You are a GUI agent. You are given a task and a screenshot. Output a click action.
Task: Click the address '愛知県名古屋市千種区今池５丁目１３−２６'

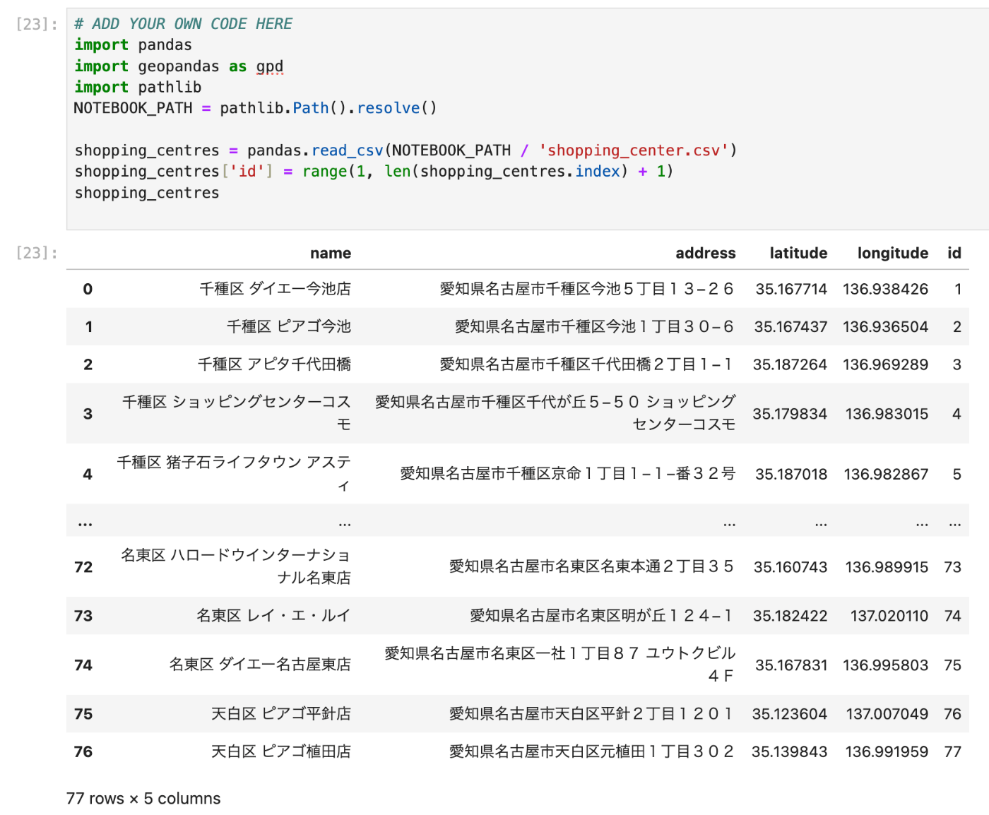(588, 289)
